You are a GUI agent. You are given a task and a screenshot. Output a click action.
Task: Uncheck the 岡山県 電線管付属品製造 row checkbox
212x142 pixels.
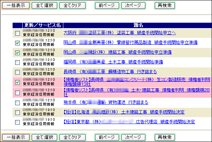coord(17,43)
